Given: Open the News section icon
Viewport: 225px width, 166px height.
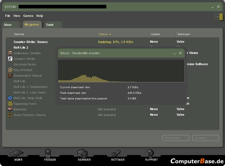Looking at the screenshot, I should [17, 154].
